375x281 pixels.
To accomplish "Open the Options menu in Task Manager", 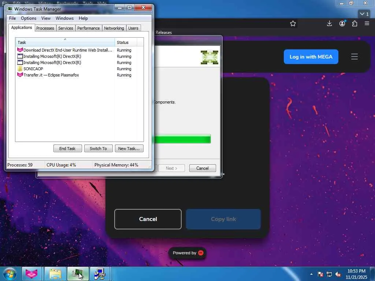I will (29, 18).
